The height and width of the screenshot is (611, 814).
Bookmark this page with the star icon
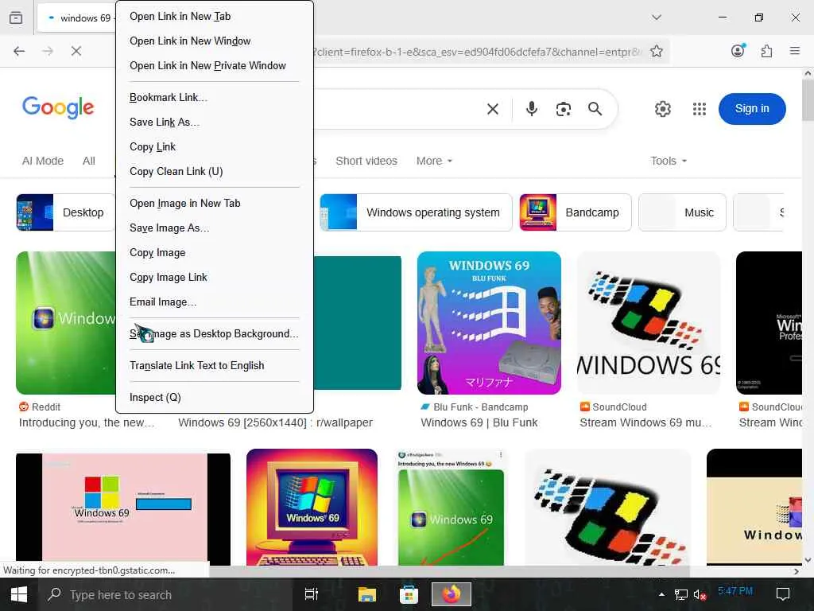point(657,52)
